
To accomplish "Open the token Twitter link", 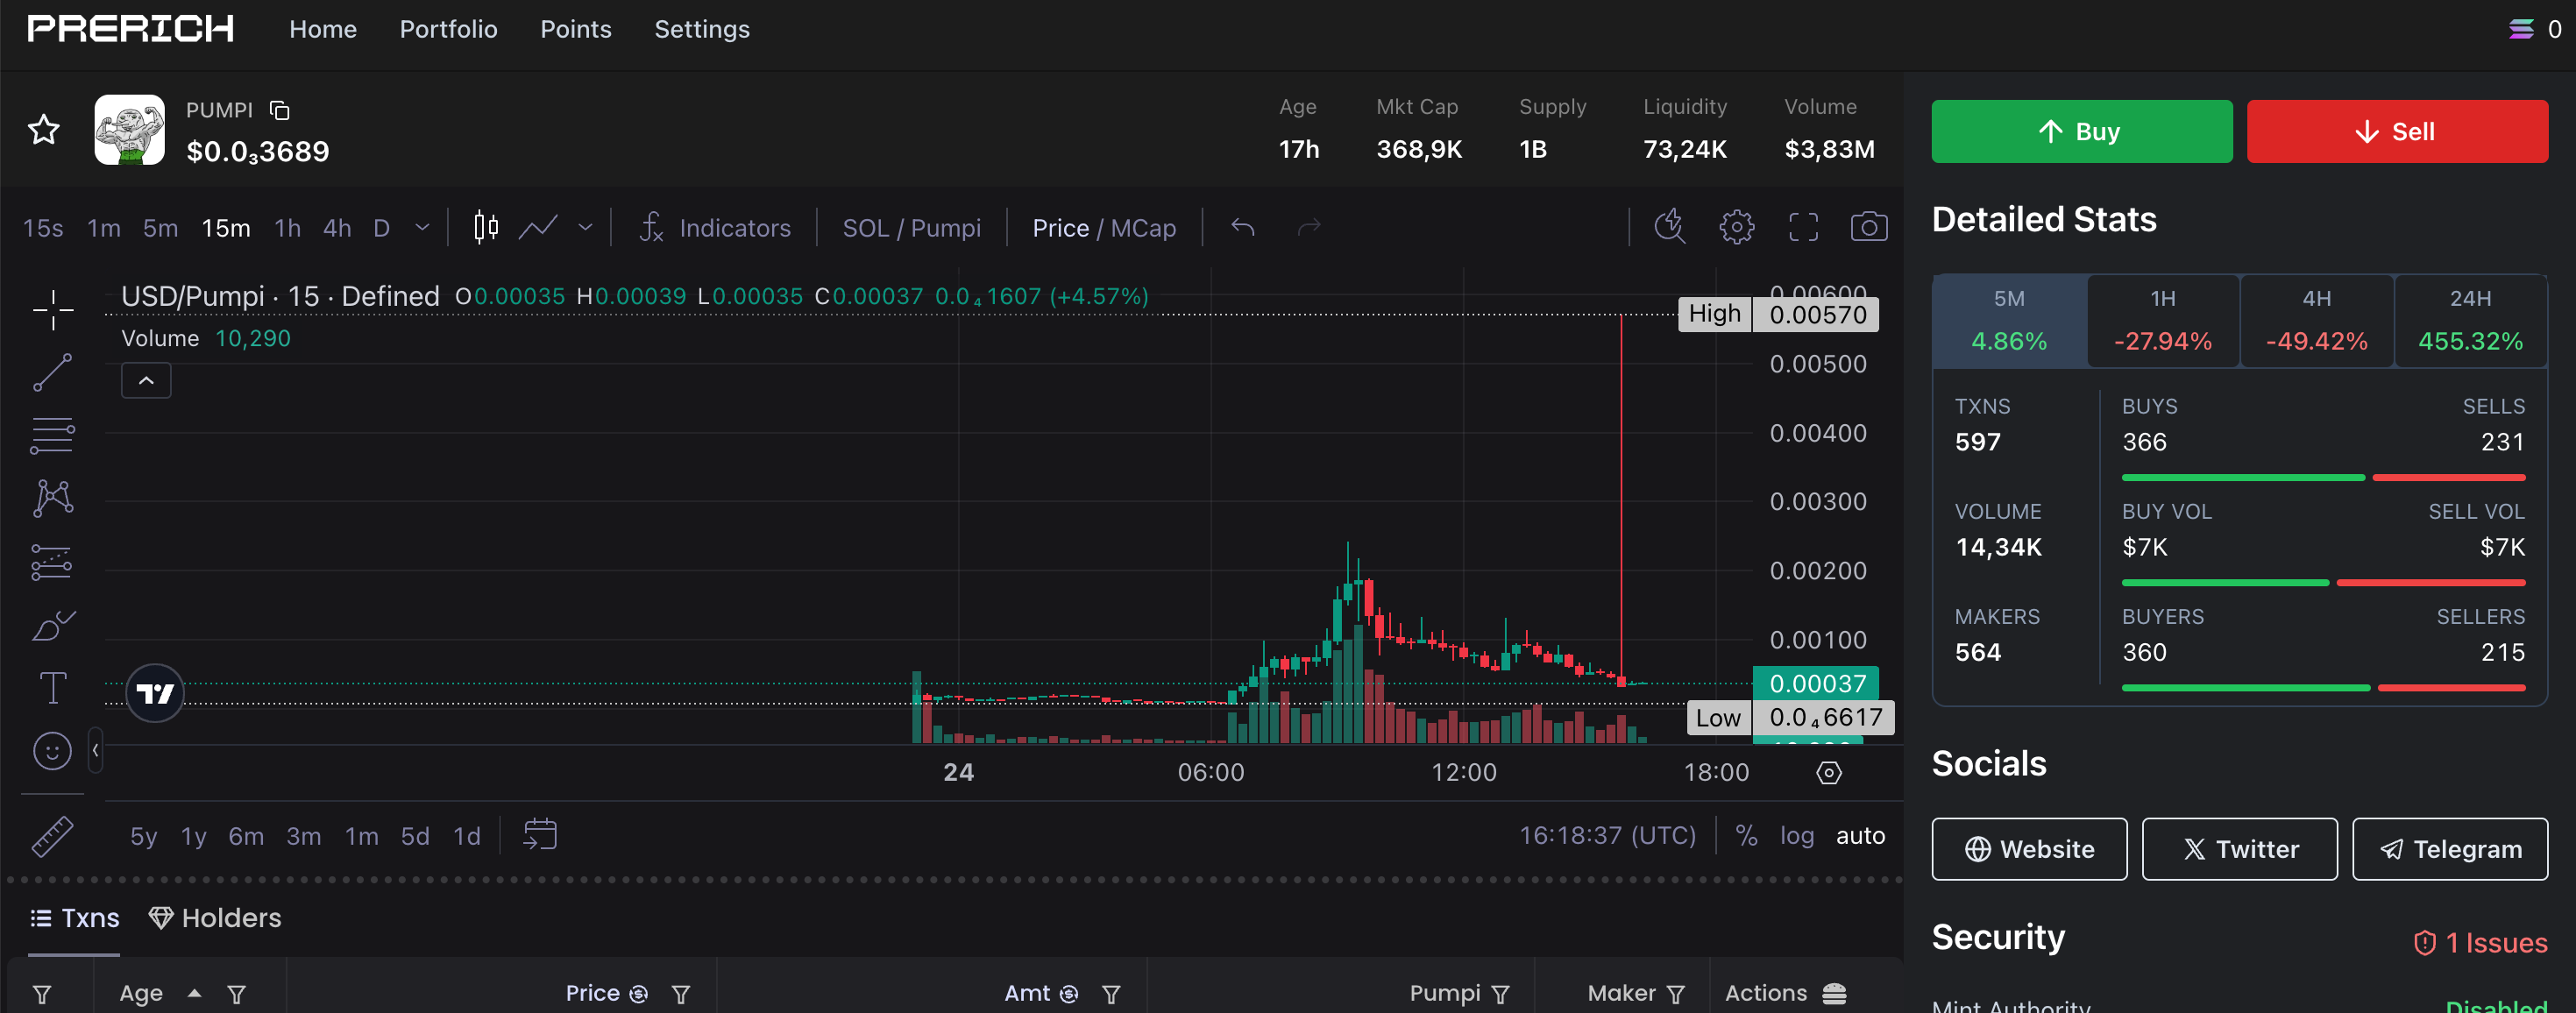I will tap(2239, 849).
